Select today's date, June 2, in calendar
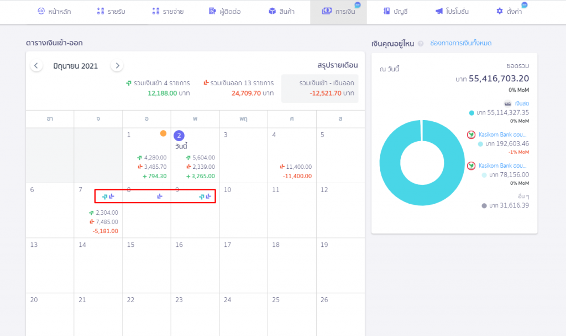The image size is (566, 336). (179, 135)
